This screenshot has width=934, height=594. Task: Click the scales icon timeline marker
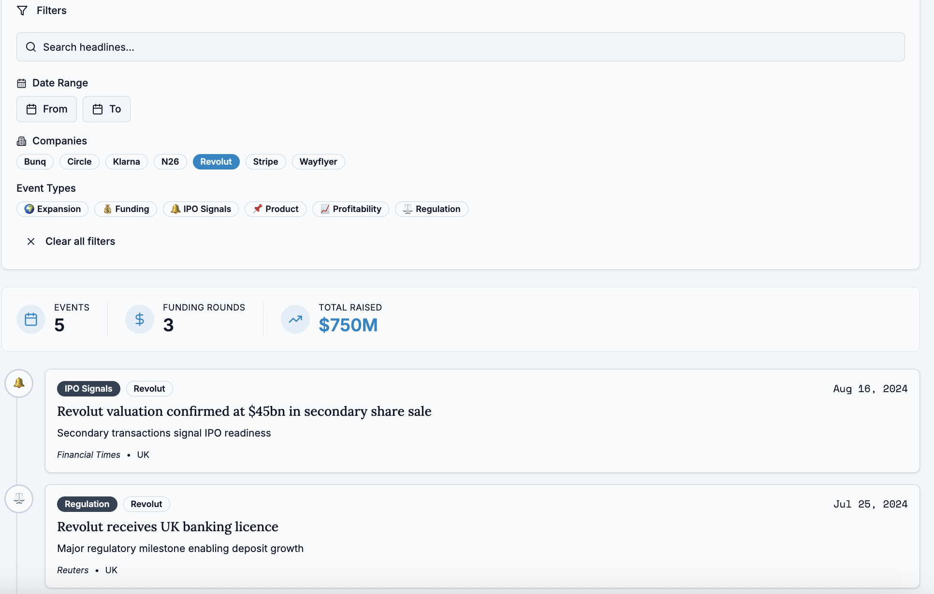[x=19, y=498]
